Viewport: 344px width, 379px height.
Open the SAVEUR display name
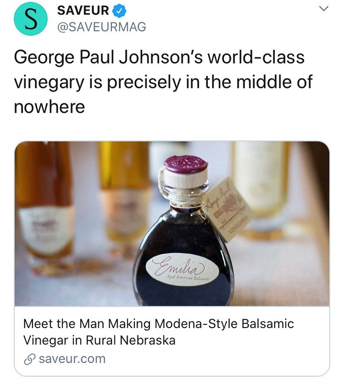point(83,10)
